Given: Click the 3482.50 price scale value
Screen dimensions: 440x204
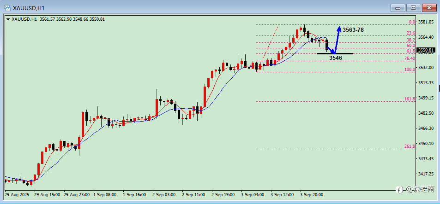Looking at the screenshot, I should point(426,113).
